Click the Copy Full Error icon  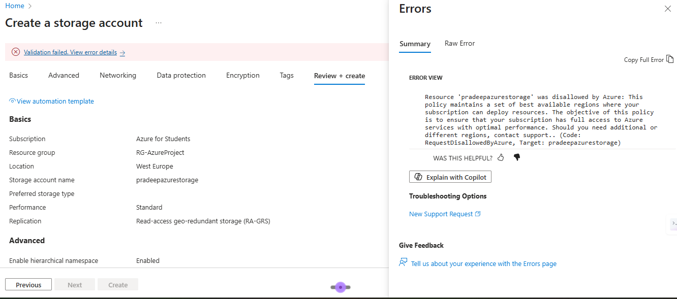click(x=670, y=59)
